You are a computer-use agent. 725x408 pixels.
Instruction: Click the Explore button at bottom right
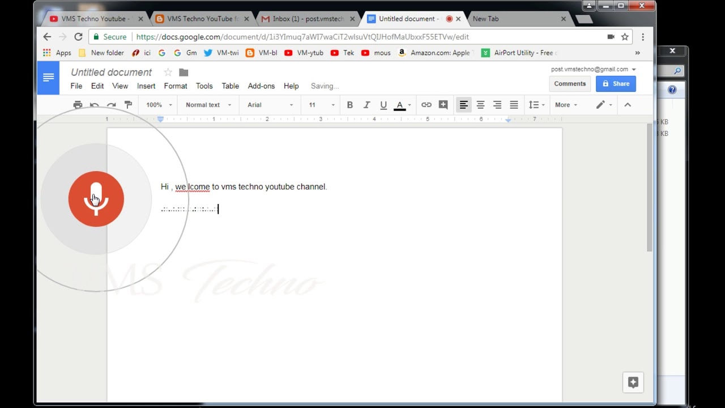tap(633, 382)
